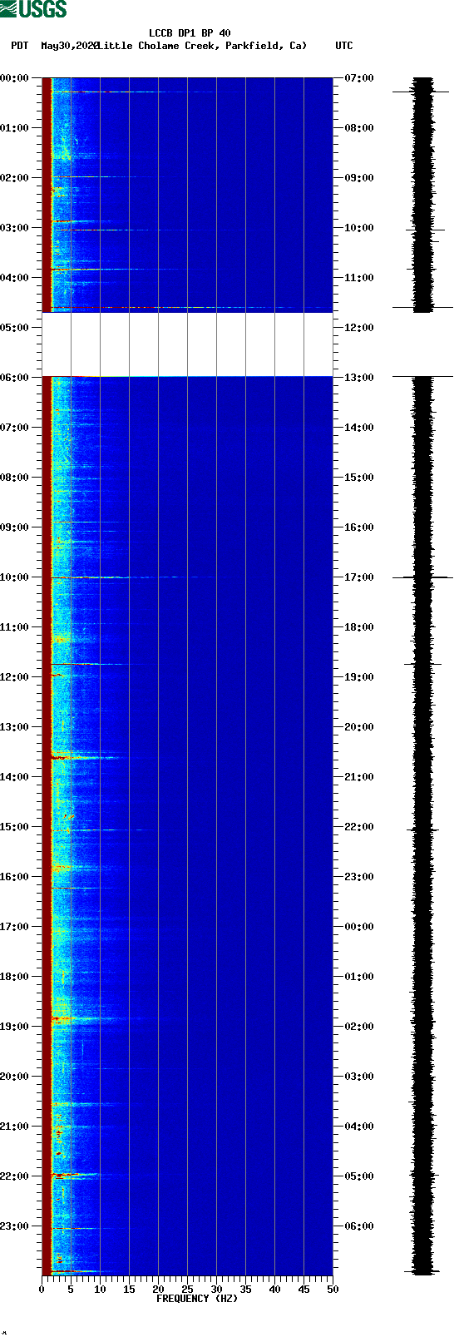Image resolution: width=459 pixels, height=1342 pixels.
Task: Click the 20 Hz frequency tick label
Action: click(x=158, y=1290)
